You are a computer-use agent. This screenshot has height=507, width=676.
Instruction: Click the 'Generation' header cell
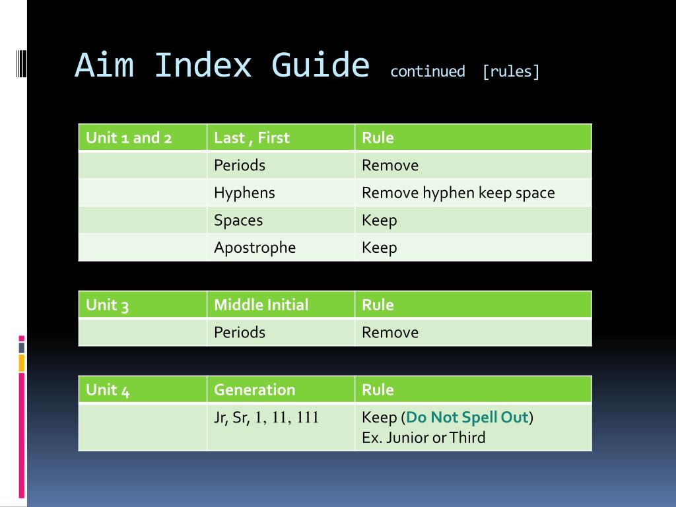click(281, 389)
